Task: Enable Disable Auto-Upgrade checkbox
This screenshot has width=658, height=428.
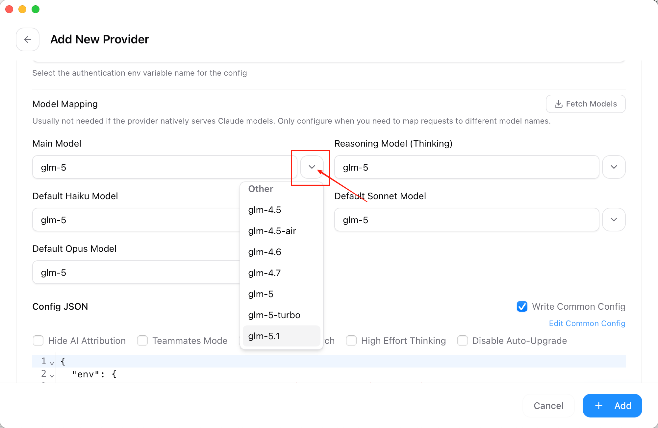Action: coord(463,341)
